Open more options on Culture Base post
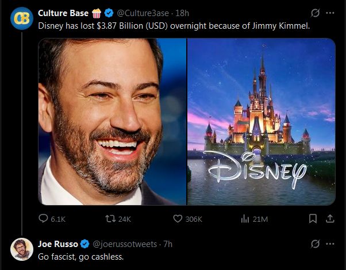 pyautogui.click(x=330, y=13)
